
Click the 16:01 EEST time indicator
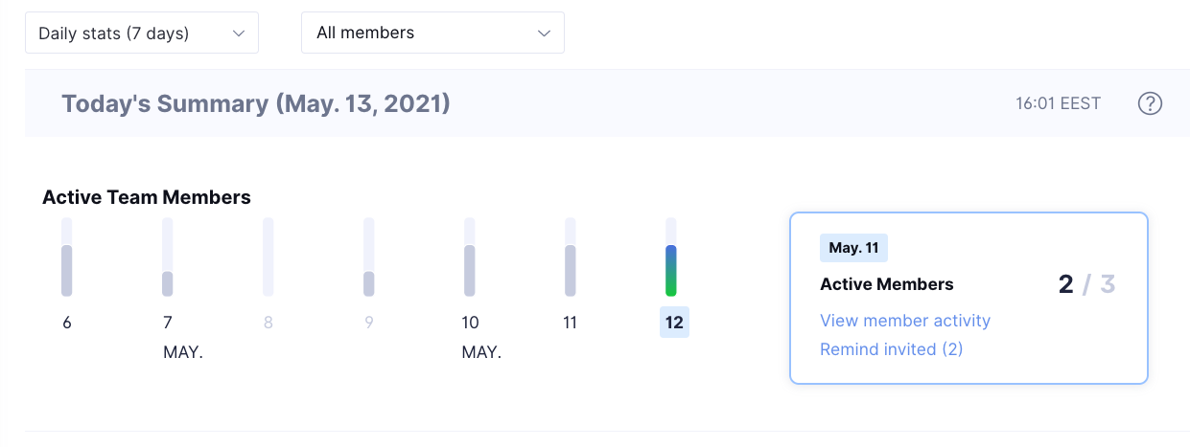point(1058,103)
